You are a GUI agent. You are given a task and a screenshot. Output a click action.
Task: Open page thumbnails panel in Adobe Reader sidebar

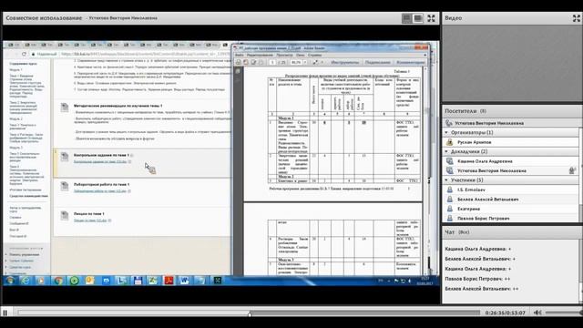click(x=238, y=71)
